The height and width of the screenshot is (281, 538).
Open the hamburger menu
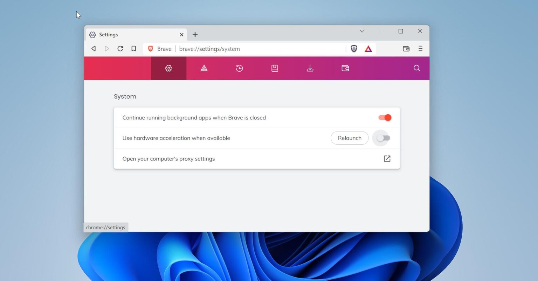[420, 49]
